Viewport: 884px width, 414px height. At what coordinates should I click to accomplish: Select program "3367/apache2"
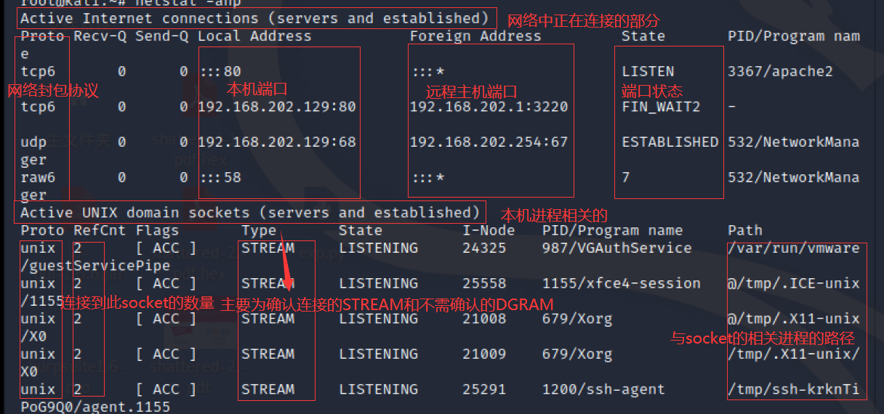(780, 71)
